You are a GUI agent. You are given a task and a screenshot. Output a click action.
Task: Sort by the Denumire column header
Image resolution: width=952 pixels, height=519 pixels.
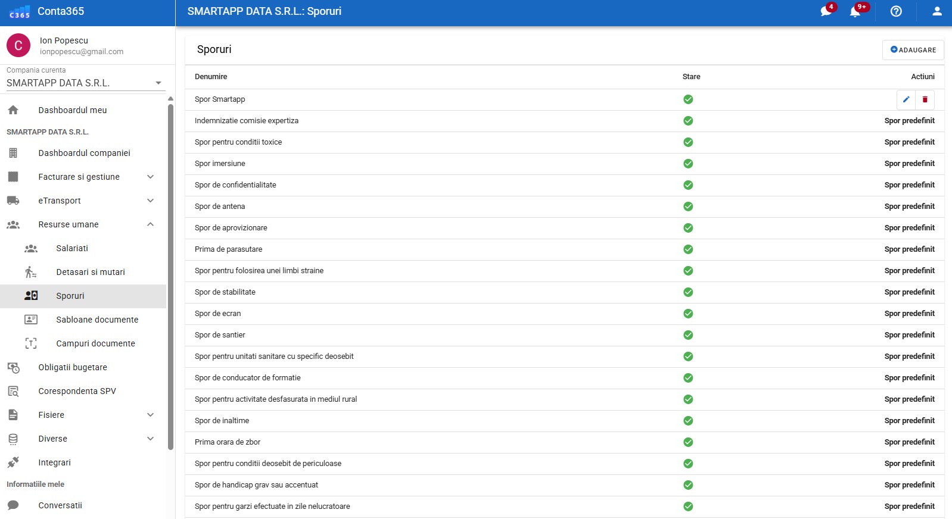click(x=211, y=77)
